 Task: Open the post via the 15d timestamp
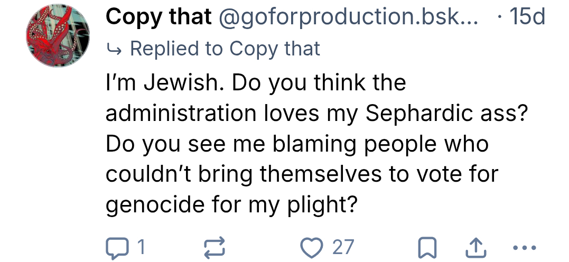[x=527, y=17]
